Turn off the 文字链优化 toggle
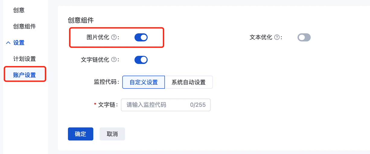The height and width of the screenshot is (154, 370). tap(141, 60)
